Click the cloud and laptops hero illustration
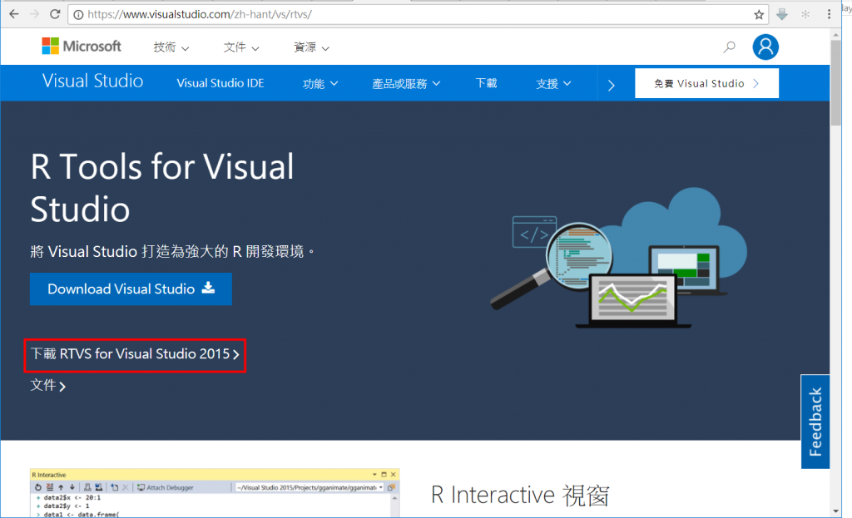852x518 pixels. (x=619, y=258)
